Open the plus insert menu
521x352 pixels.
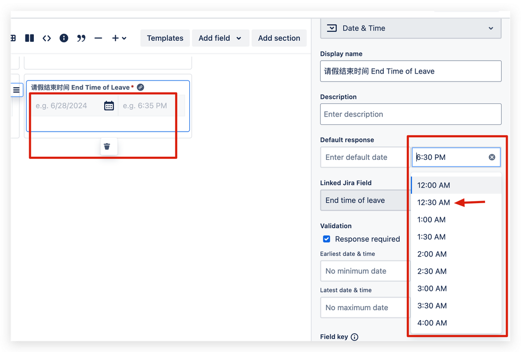(119, 38)
